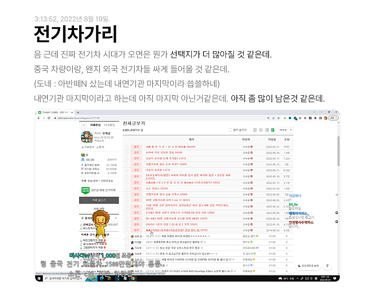Open the 고멤가요제 notice ending [295]
The height and width of the screenshot is (305, 375).
(166, 194)
